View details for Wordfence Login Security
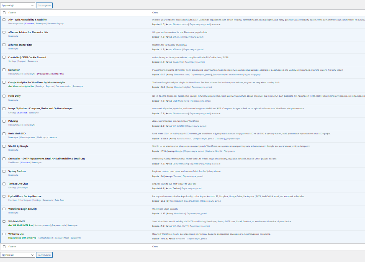 coord(197,213)
